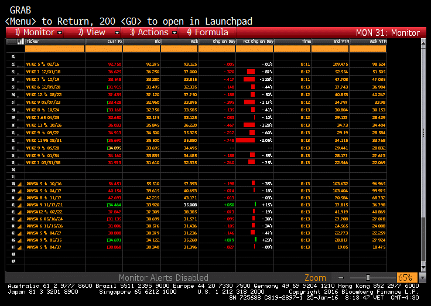Click Bid YTM 109.475 in VENZ 02/16 row
Image resolution: width=431 pixels, height=306 pixels.
[340, 64]
